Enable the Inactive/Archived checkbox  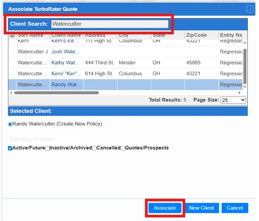(x=47, y=148)
